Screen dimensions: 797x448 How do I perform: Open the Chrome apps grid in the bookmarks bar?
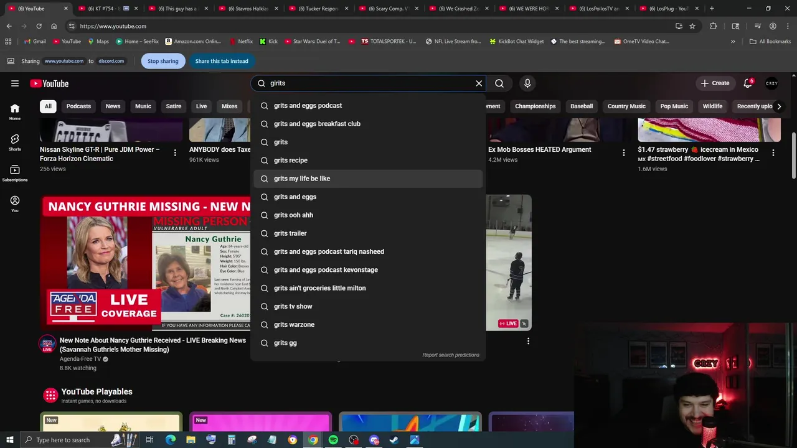(x=8, y=42)
